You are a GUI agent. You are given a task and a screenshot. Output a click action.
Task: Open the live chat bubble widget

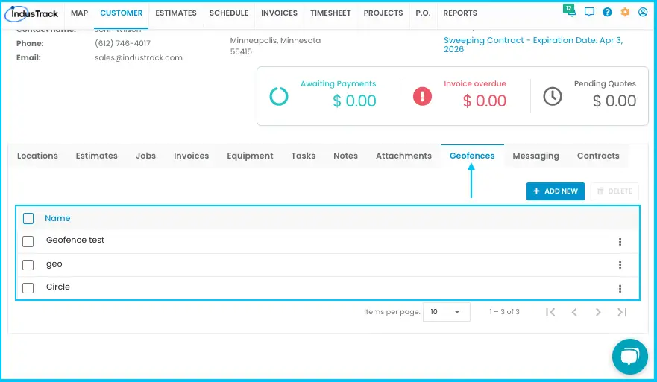tap(629, 357)
